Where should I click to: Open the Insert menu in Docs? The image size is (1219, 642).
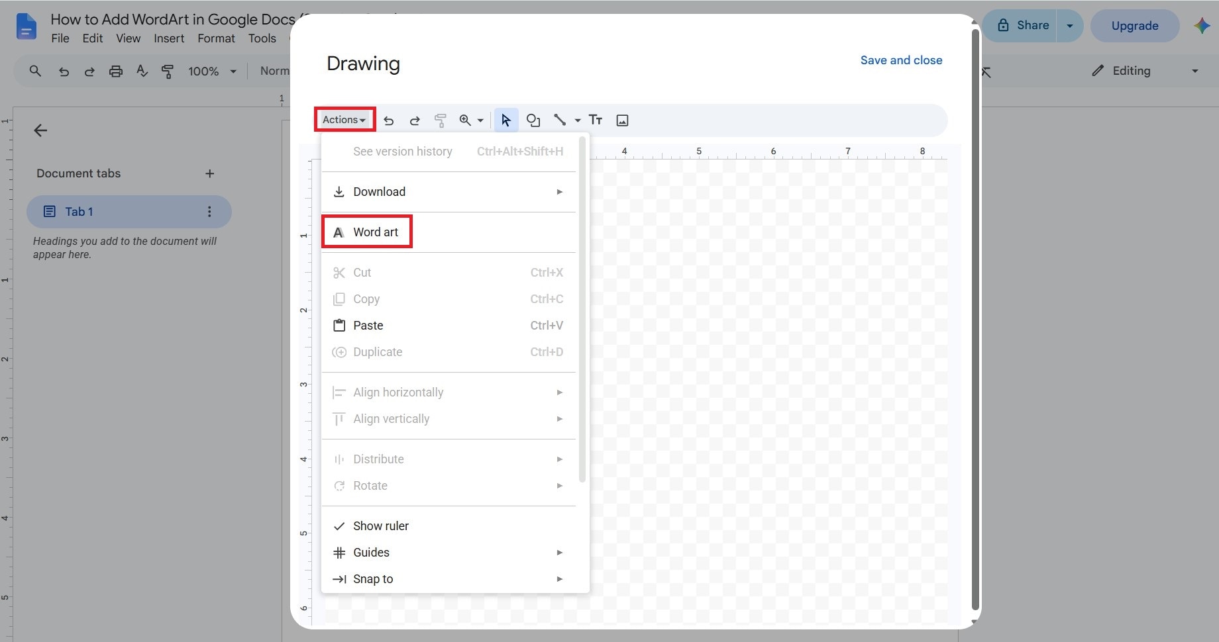(169, 38)
